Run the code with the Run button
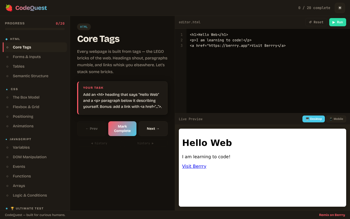 pyautogui.click(x=338, y=22)
